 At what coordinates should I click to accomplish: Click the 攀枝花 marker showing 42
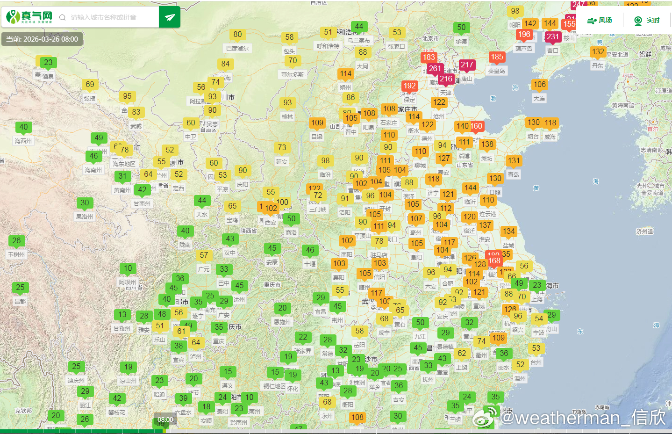pyautogui.click(x=117, y=399)
